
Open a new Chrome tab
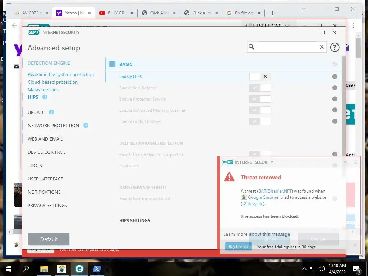272,13
